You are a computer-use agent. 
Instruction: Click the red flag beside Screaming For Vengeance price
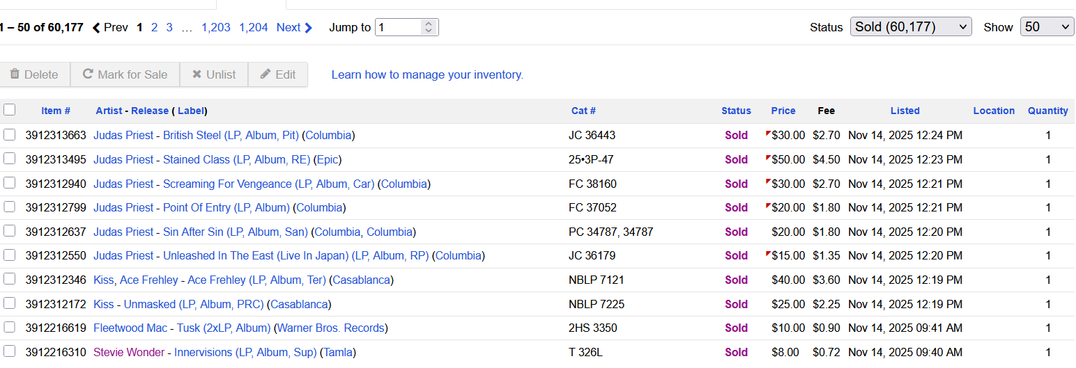point(768,182)
